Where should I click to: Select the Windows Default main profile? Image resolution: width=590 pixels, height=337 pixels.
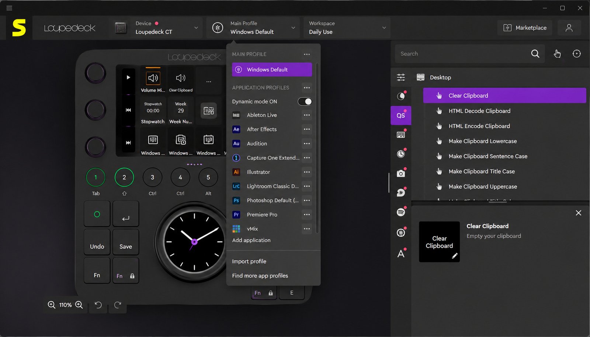tap(272, 70)
